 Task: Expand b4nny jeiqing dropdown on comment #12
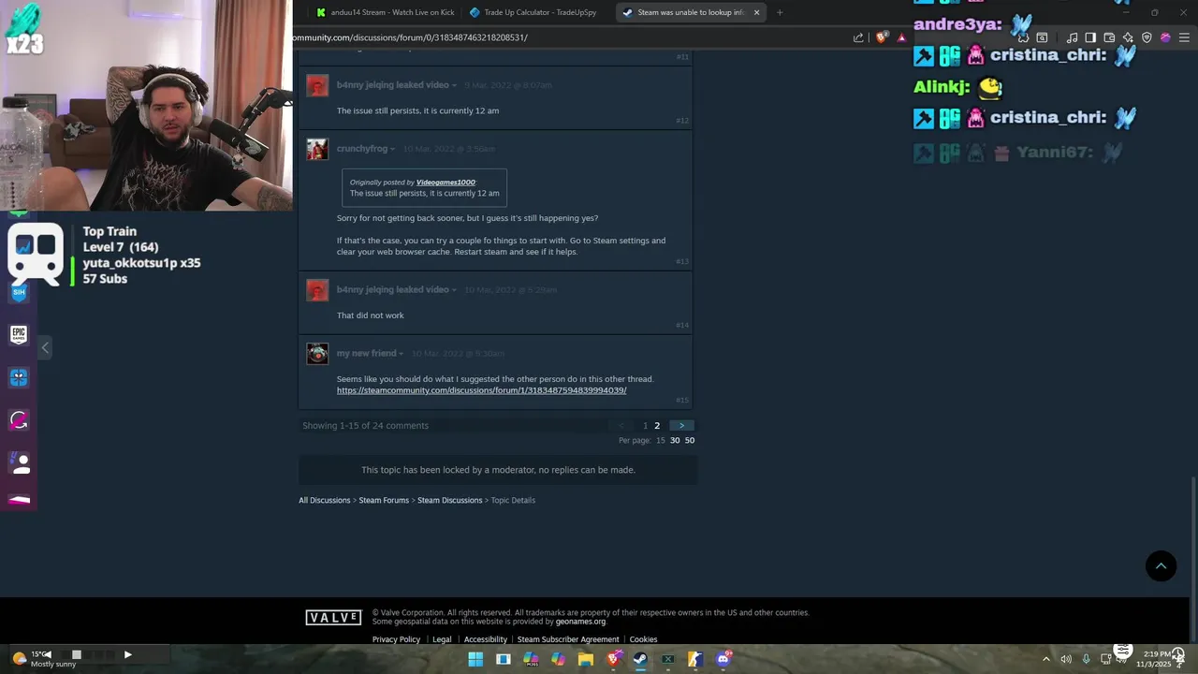click(455, 86)
